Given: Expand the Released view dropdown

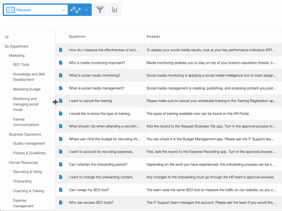Looking at the screenshot, I should point(63,10).
